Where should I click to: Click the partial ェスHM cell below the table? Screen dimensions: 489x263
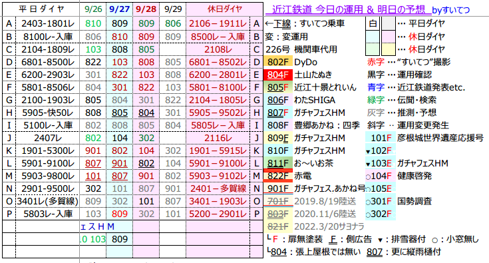click(98, 226)
